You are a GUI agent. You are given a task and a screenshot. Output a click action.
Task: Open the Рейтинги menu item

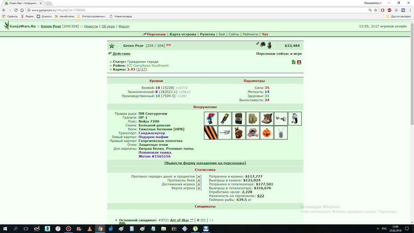[250, 34]
